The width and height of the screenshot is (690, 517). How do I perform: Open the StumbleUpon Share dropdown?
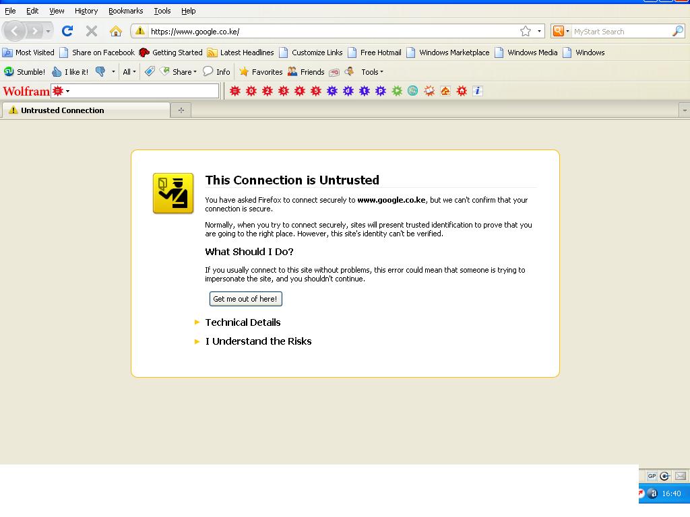(178, 71)
